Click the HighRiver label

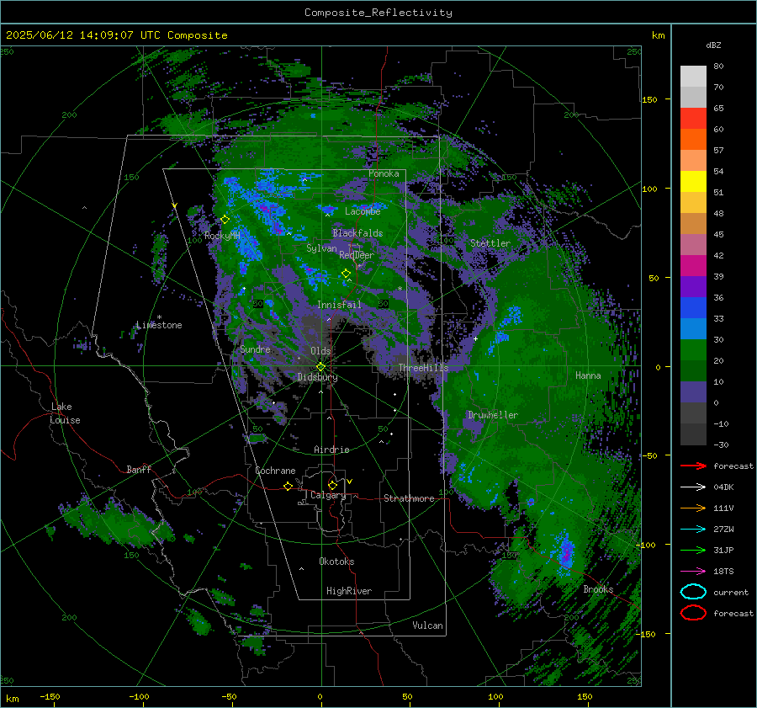tap(349, 591)
